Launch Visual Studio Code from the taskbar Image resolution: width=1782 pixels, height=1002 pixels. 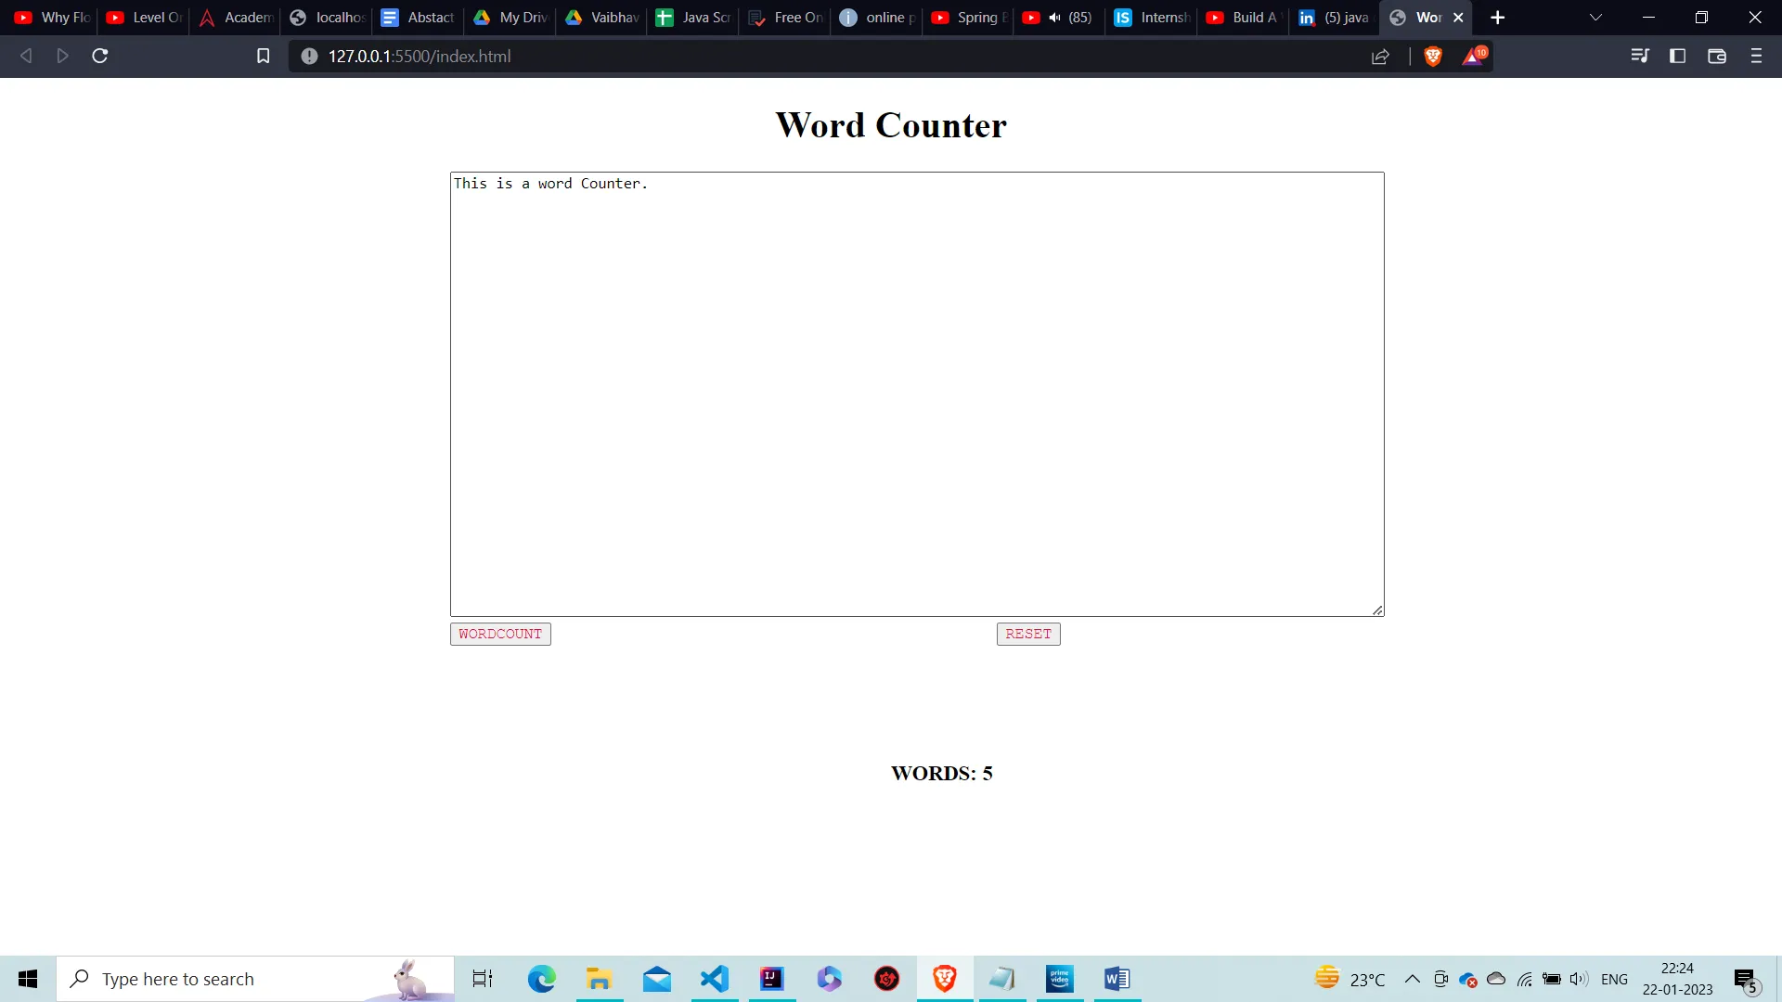[714, 978]
